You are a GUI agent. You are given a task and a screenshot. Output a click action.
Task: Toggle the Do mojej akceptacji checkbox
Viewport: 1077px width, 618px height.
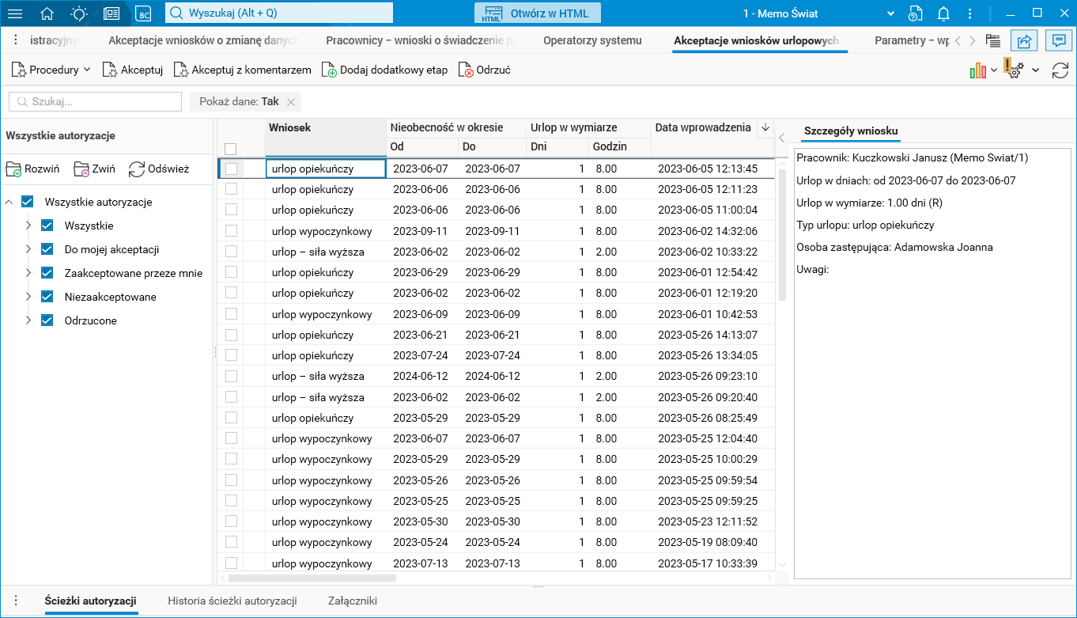tap(47, 249)
